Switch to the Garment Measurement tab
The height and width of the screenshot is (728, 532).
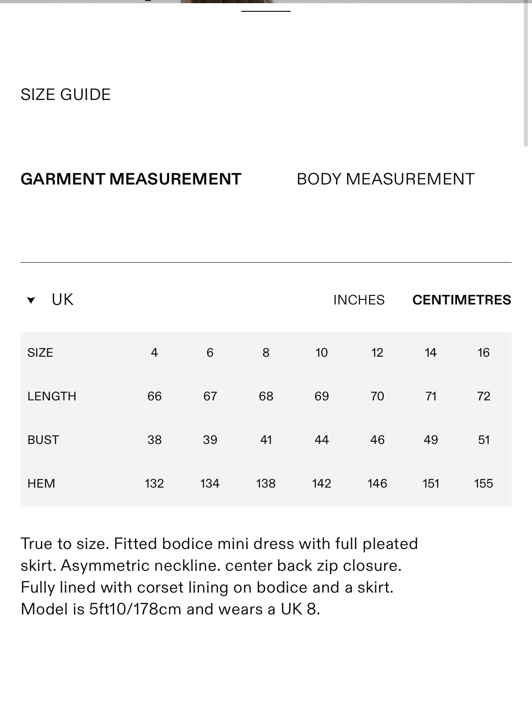coord(130,179)
